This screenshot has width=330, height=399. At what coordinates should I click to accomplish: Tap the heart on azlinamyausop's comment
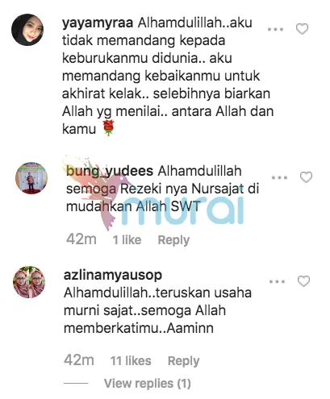pos(304,281)
